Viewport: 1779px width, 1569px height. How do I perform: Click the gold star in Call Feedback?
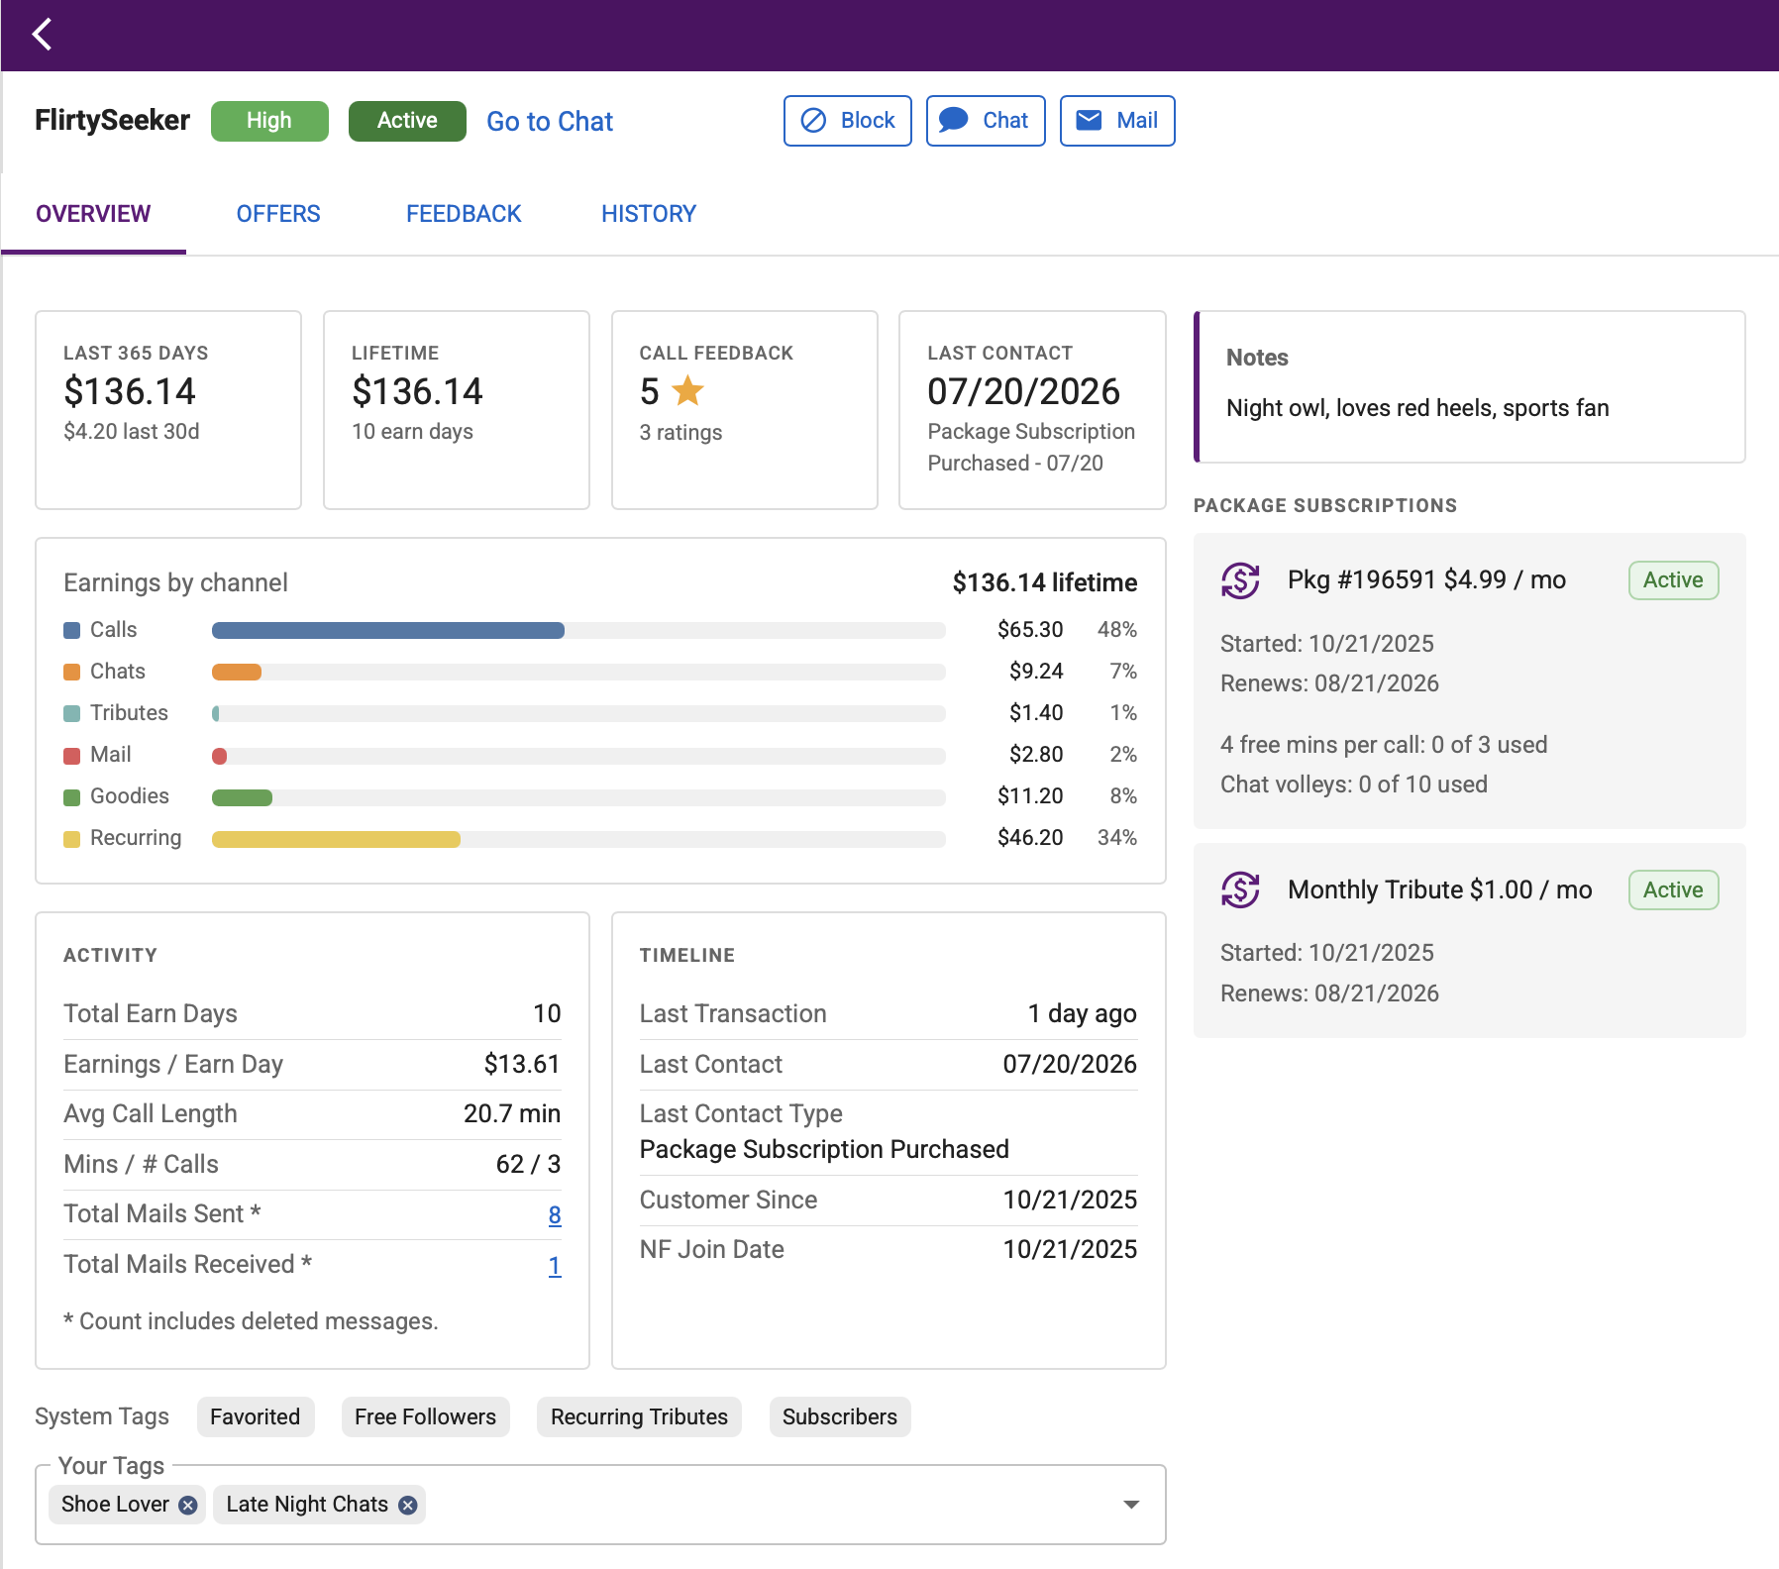click(687, 391)
